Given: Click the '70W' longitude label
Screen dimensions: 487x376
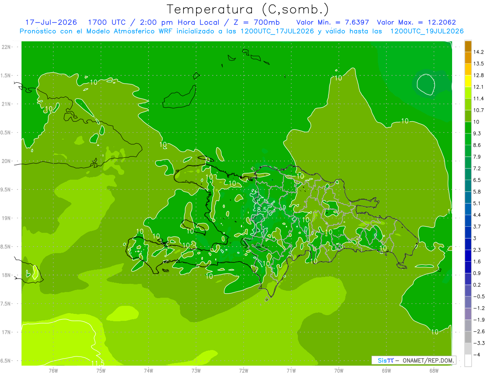Looking at the screenshot, I should (x=338, y=370).
